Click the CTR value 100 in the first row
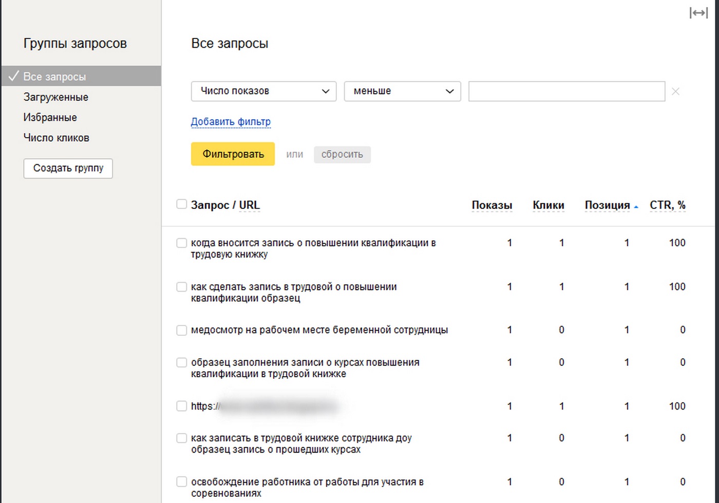The height and width of the screenshot is (503, 719). coord(677,243)
